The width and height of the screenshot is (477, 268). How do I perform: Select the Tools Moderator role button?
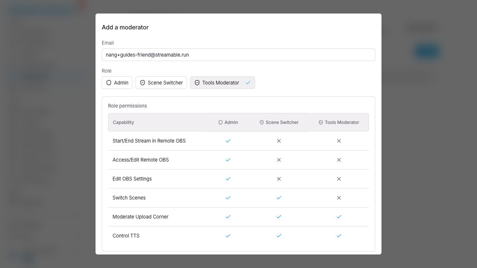(x=222, y=83)
